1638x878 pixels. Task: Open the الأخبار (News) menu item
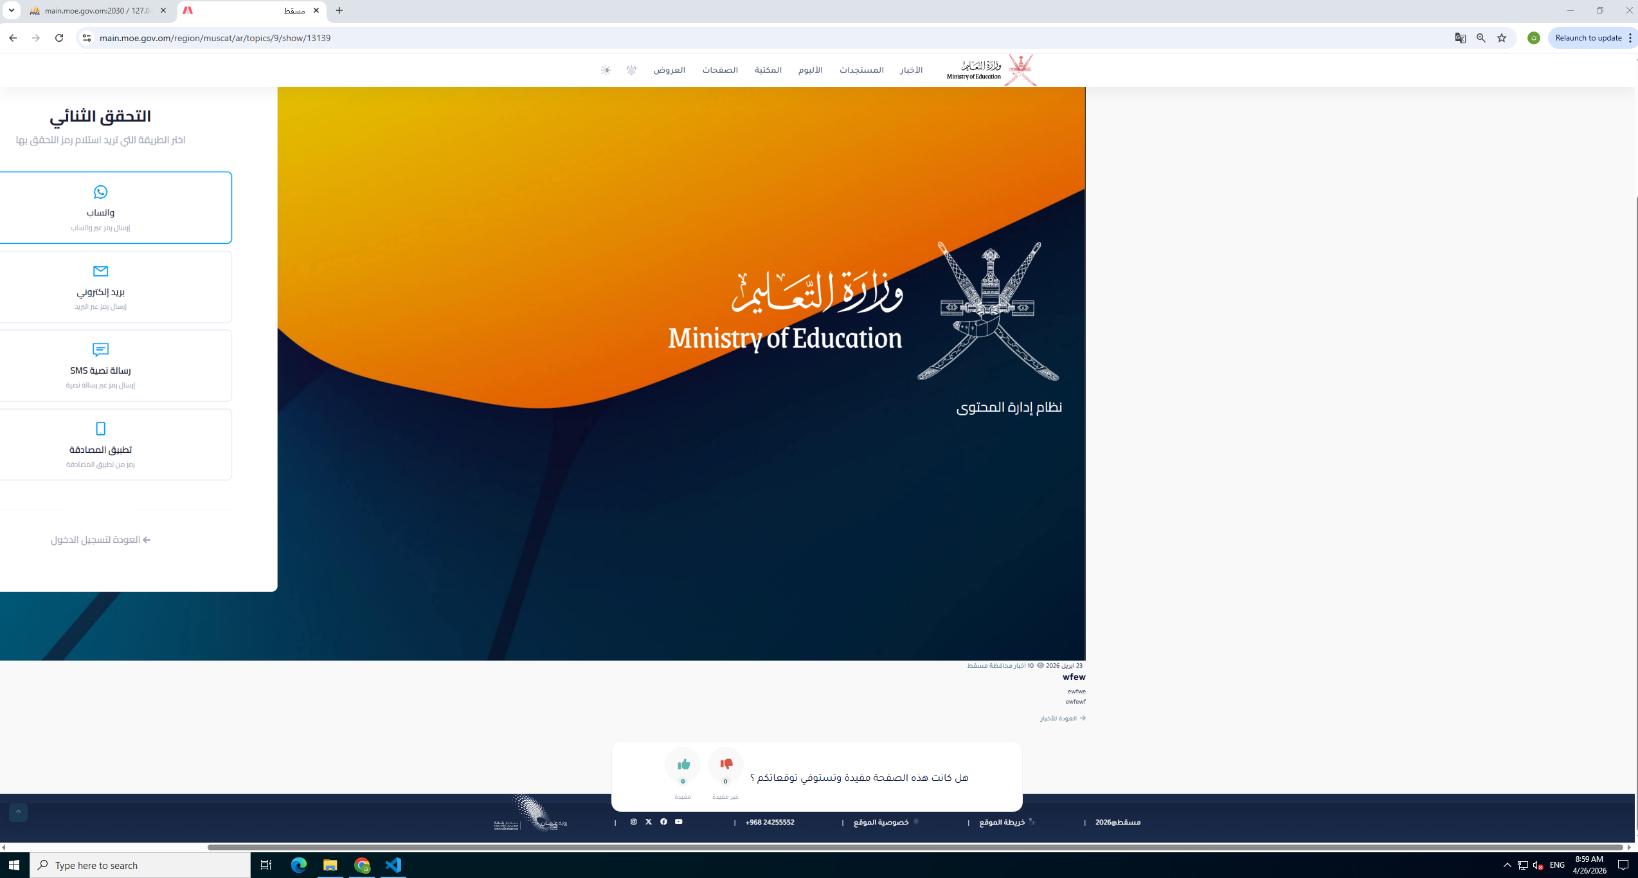tap(911, 70)
